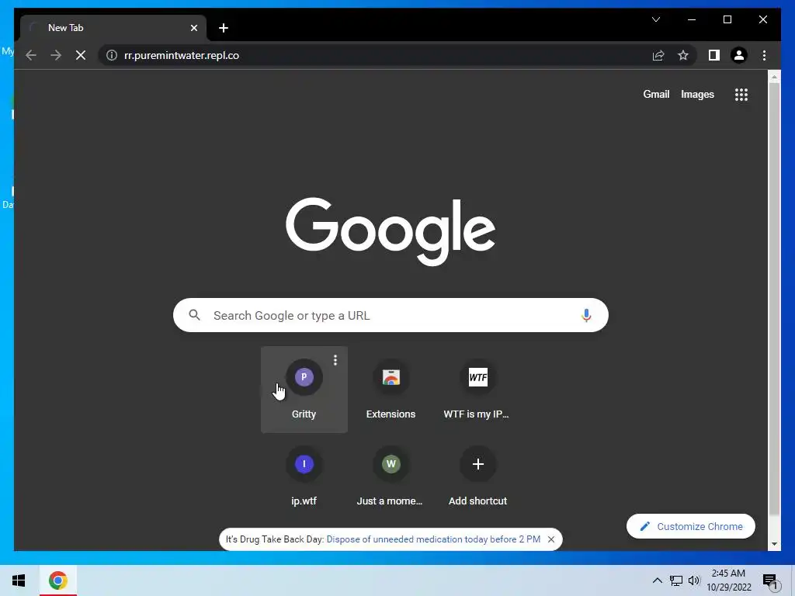
Task: Click Customize Chrome button
Action: coord(690,527)
